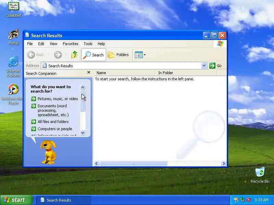Click the 3:33 AM system clock
274x205 pixels.
pos(261,200)
